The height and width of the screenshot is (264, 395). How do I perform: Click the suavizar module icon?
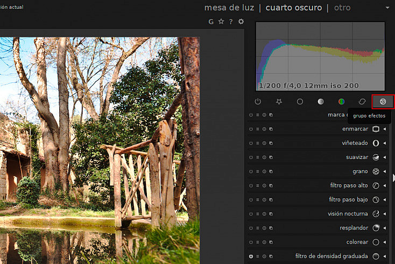tap(376, 157)
